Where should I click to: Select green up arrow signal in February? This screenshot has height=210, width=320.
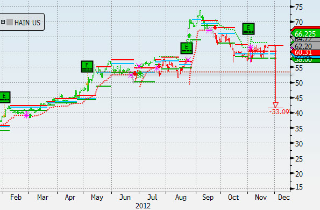click(30, 116)
